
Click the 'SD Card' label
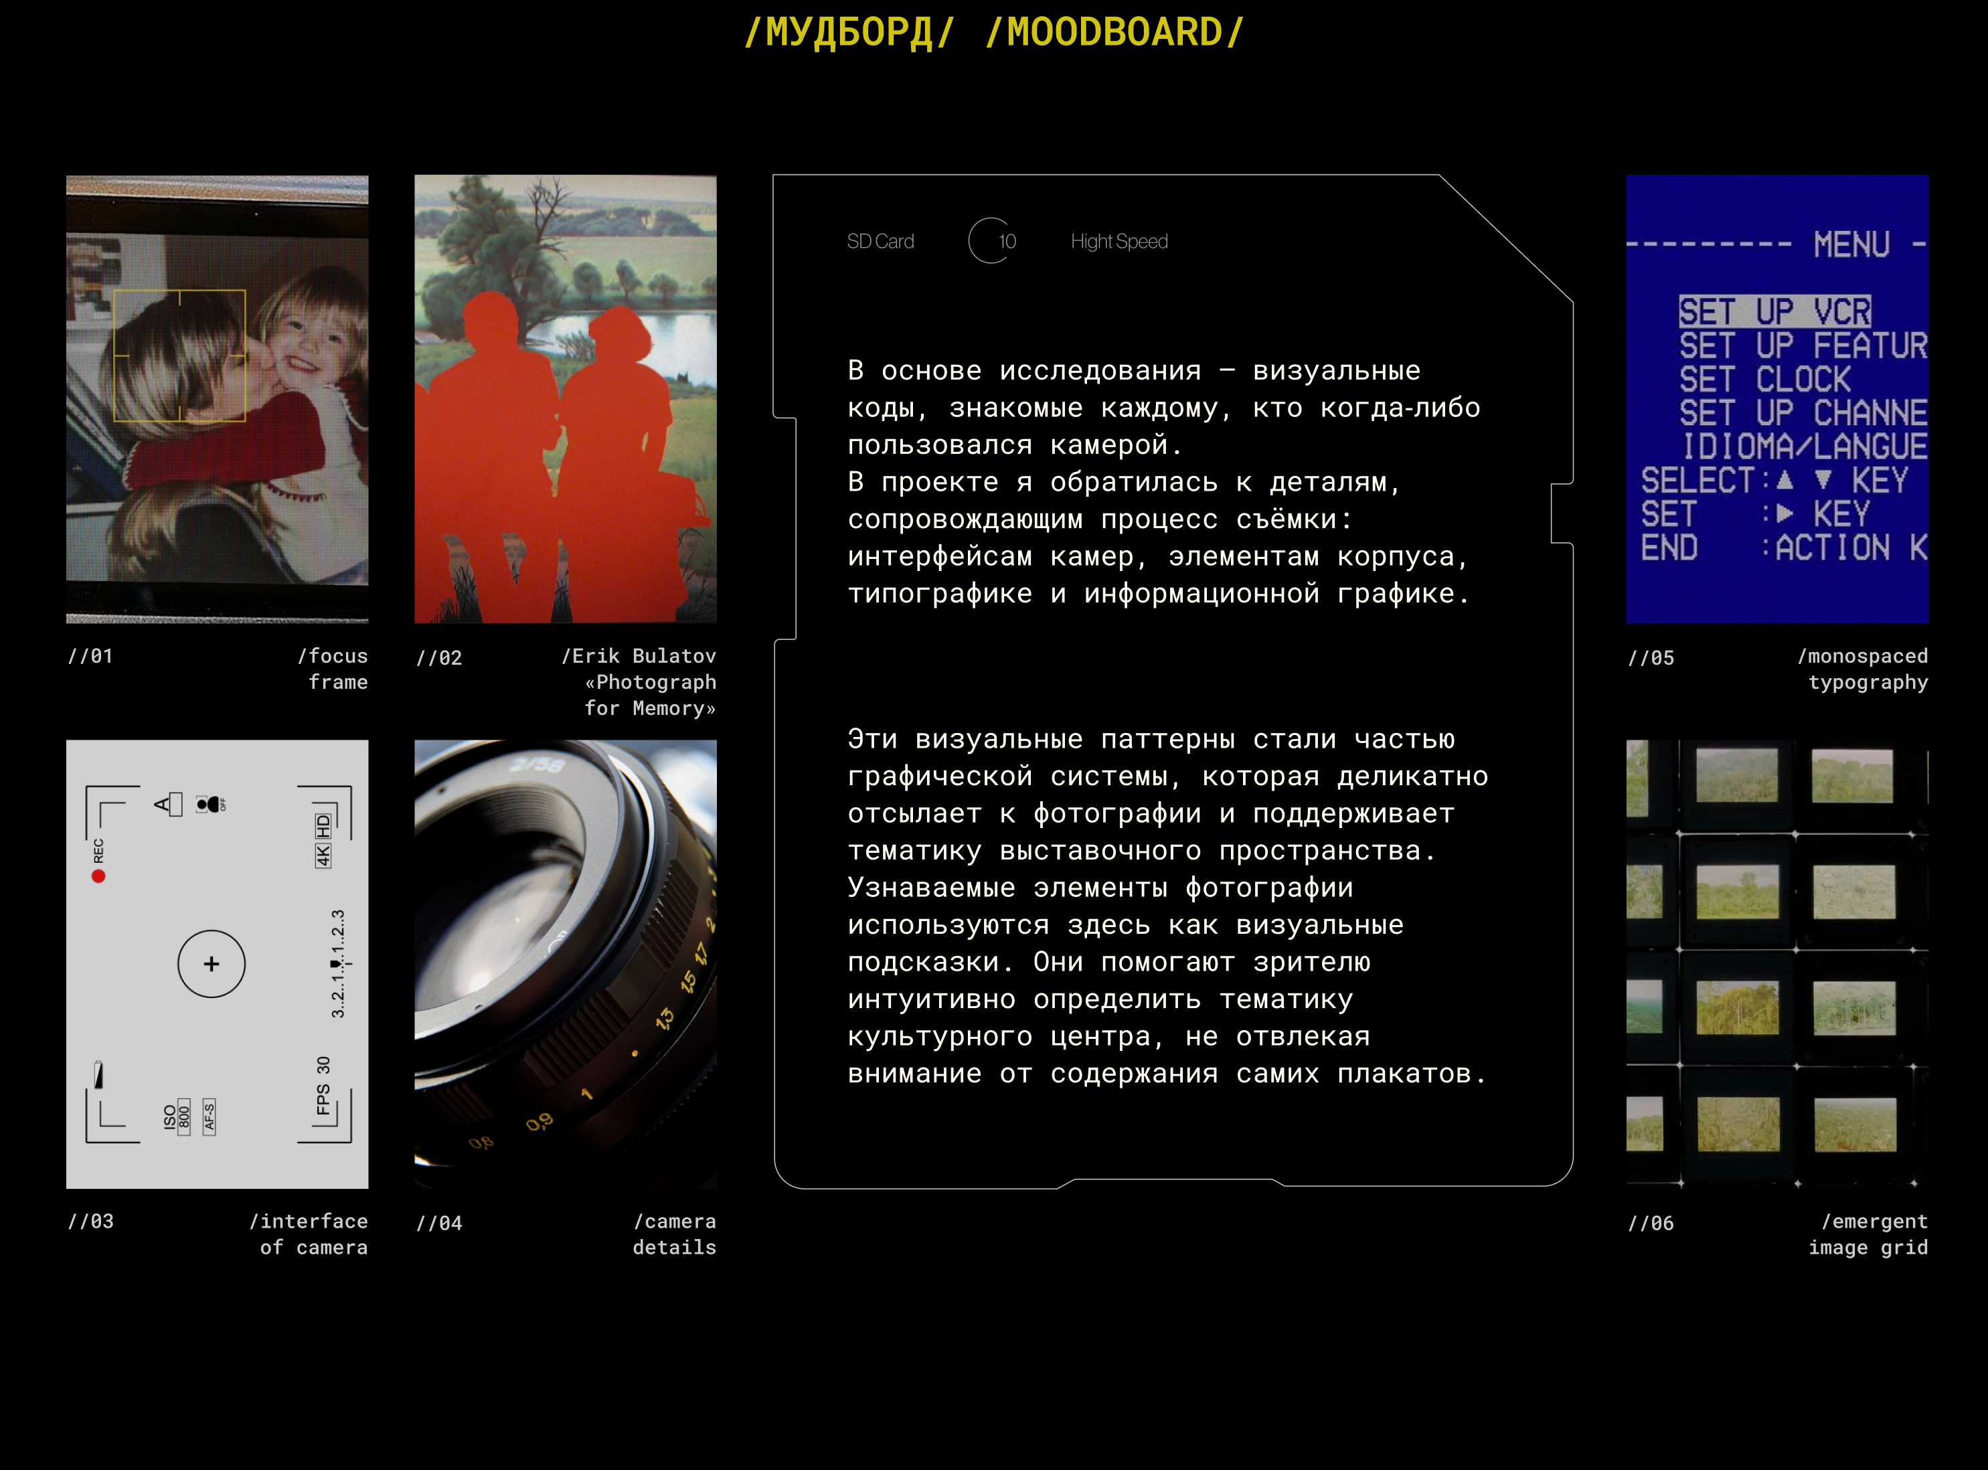click(880, 241)
